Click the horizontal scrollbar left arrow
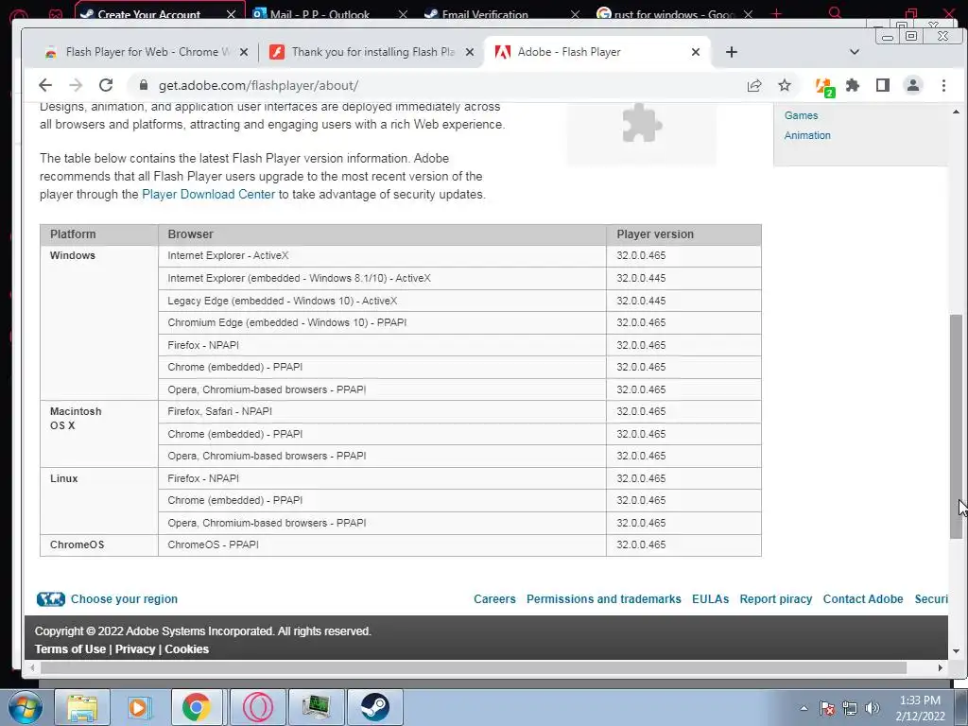This screenshot has width=968, height=726. tap(32, 667)
